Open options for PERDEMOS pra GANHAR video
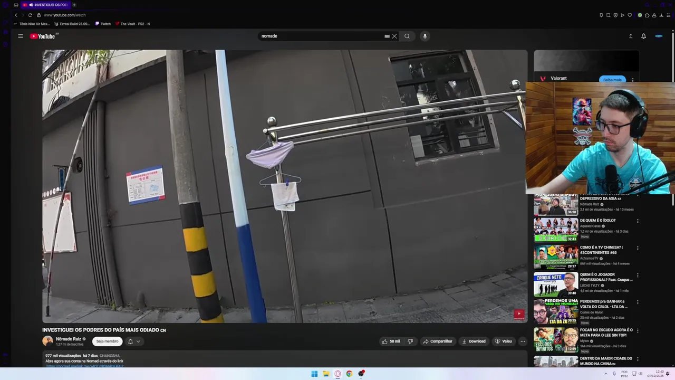The height and width of the screenshot is (380, 675). (638, 302)
